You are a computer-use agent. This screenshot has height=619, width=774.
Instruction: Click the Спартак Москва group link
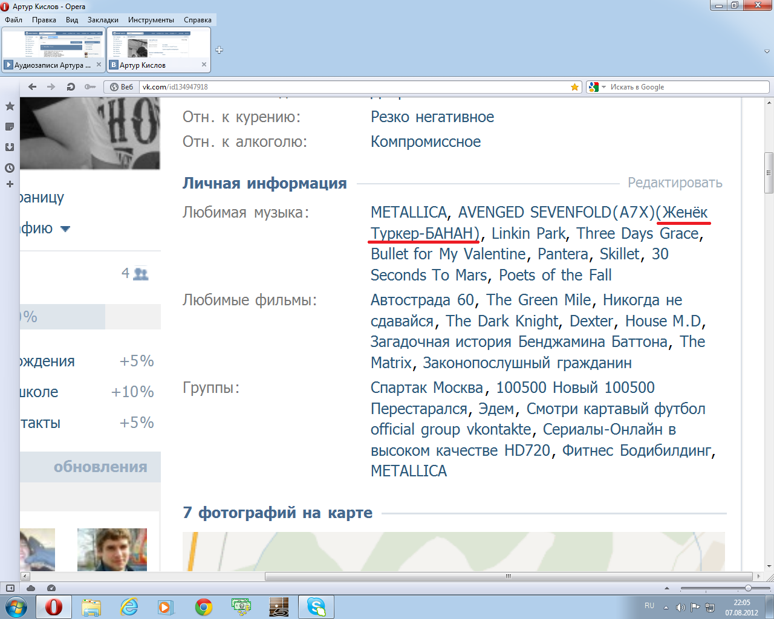pos(427,387)
